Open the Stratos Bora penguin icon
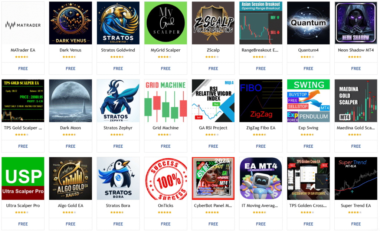The image size is (380, 231). pos(118,178)
